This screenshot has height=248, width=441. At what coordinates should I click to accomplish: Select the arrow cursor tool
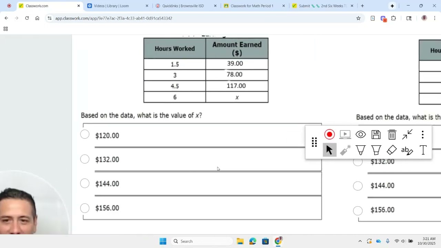329,150
